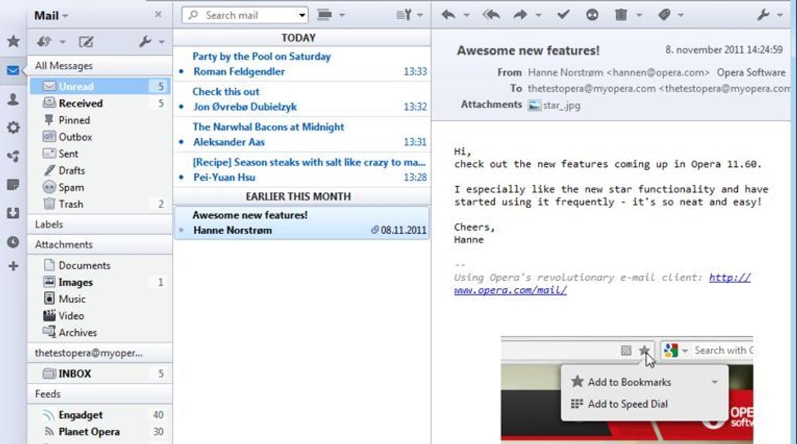
Task: Open the Contacts person panel icon
Action: click(13, 100)
